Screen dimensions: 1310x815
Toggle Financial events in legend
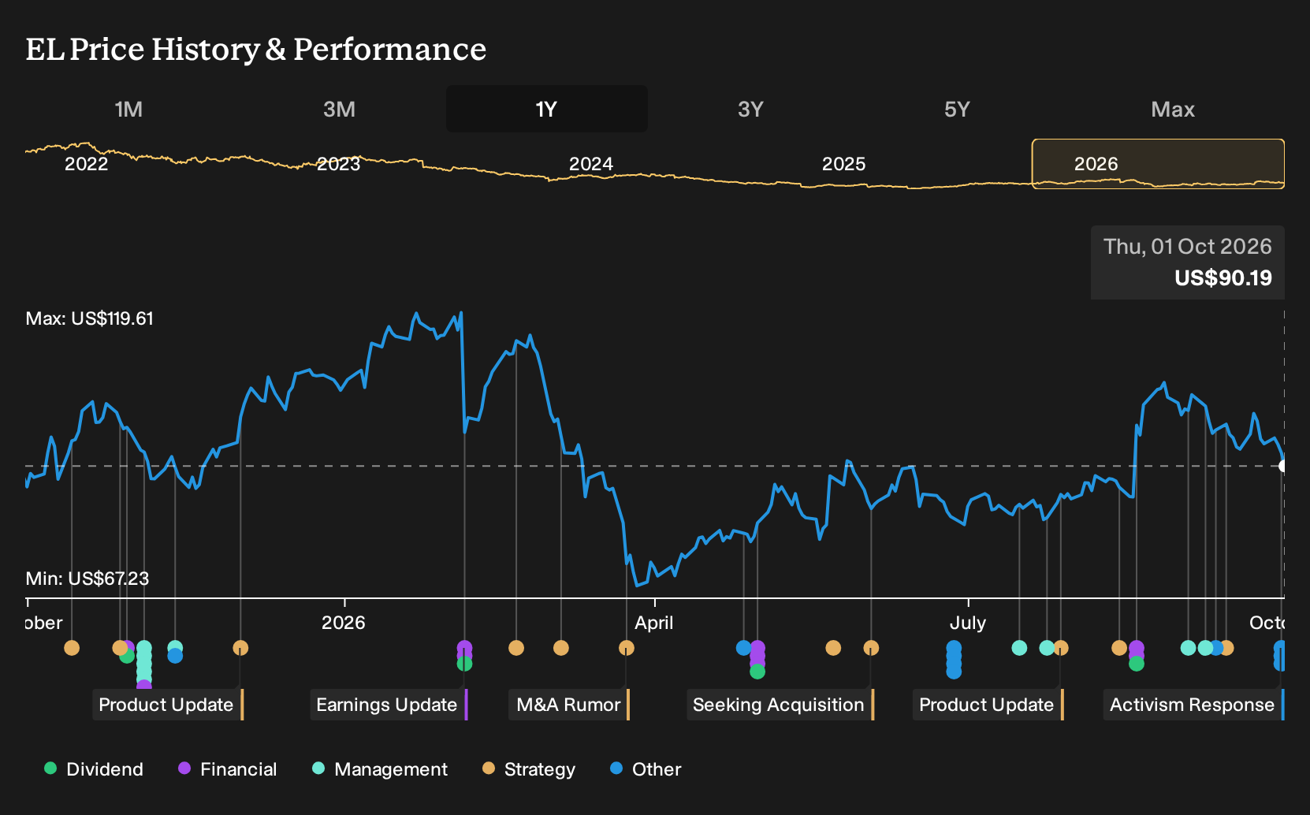click(228, 769)
